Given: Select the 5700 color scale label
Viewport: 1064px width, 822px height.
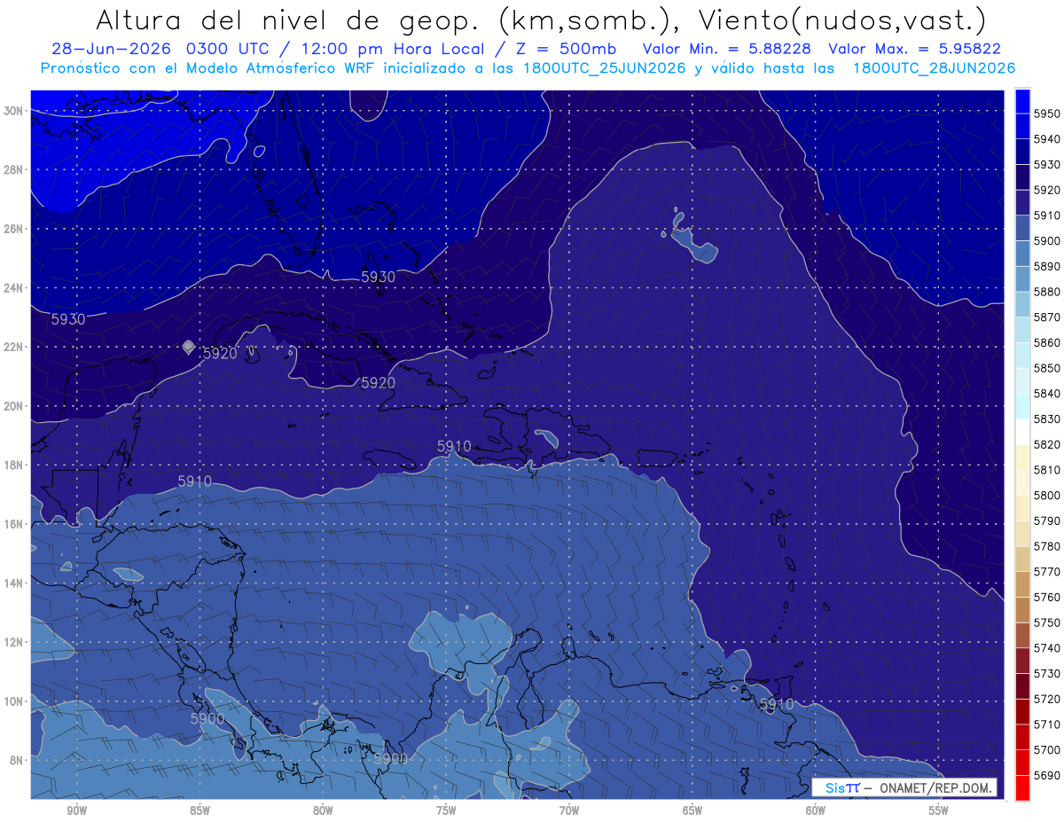Looking at the screenshot, I should point(1047,749).
